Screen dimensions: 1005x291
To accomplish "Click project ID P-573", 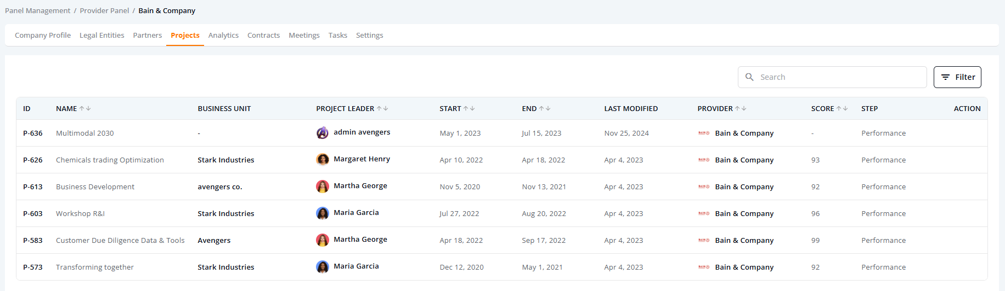I will coord(33,267).
